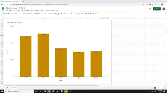Open the Add-ons menu
This screenshot has height=93, width=167.
click(37, 10)
